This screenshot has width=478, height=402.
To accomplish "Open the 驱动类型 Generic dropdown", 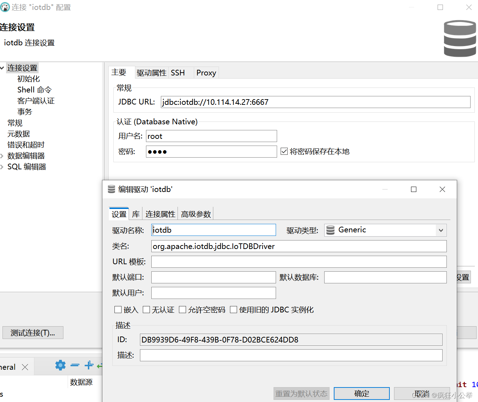I will click(385, 230).
